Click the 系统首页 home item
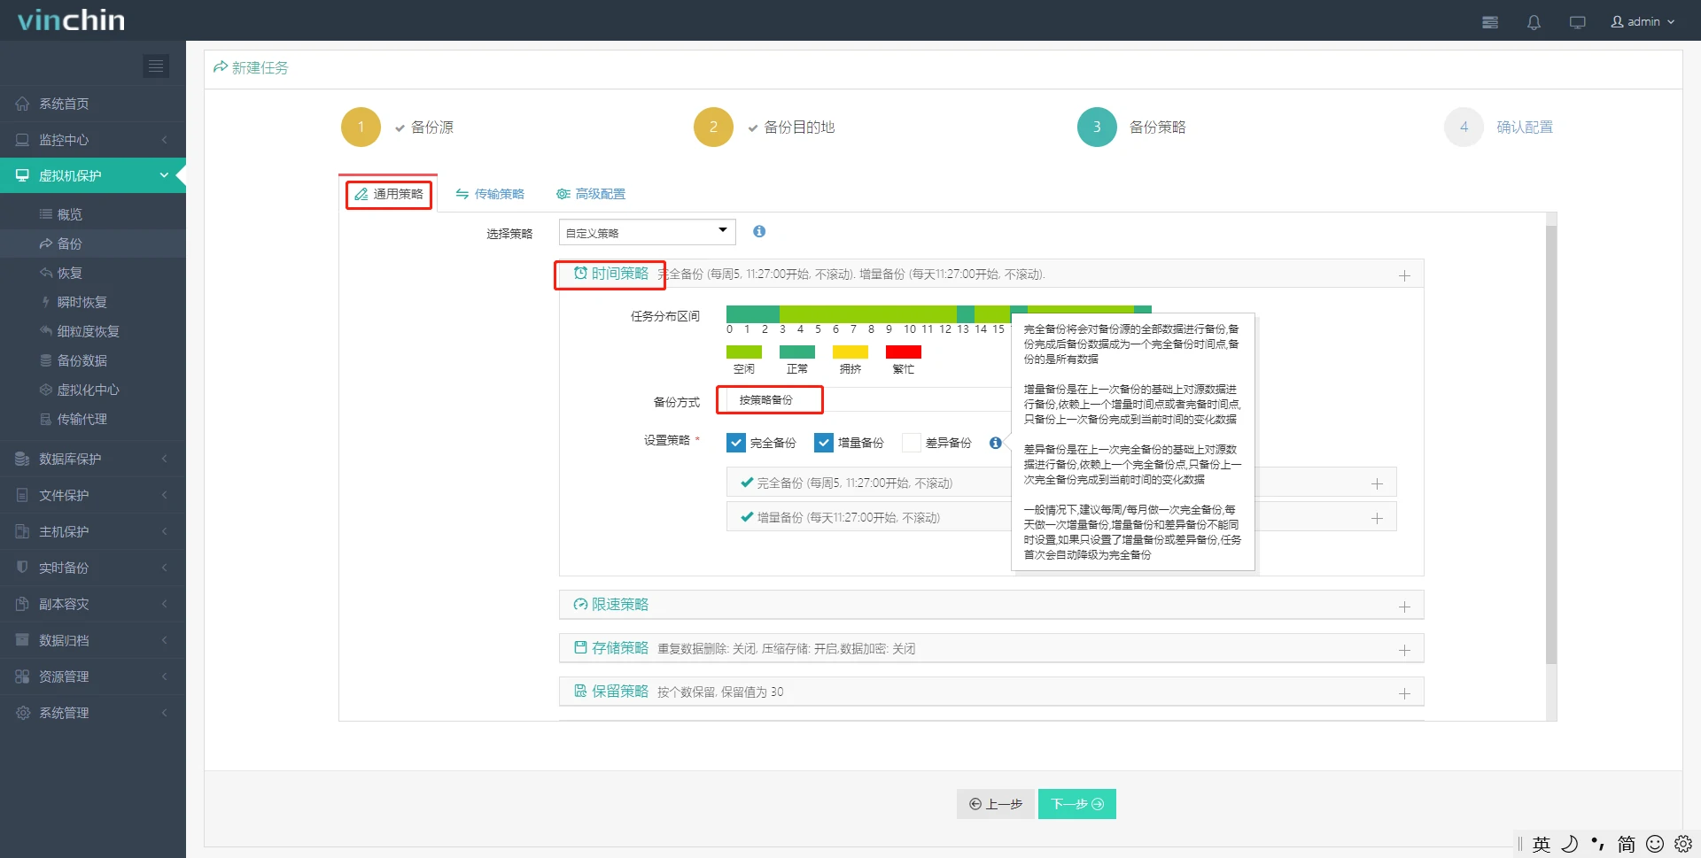1701x858 pixels. [x=64, y=104]
